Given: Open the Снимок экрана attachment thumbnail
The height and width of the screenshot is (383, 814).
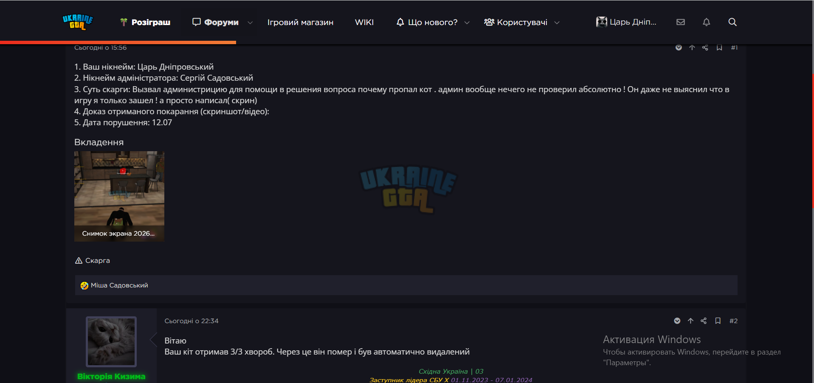Looking at the screenshot, I should (x=119, y=196).
